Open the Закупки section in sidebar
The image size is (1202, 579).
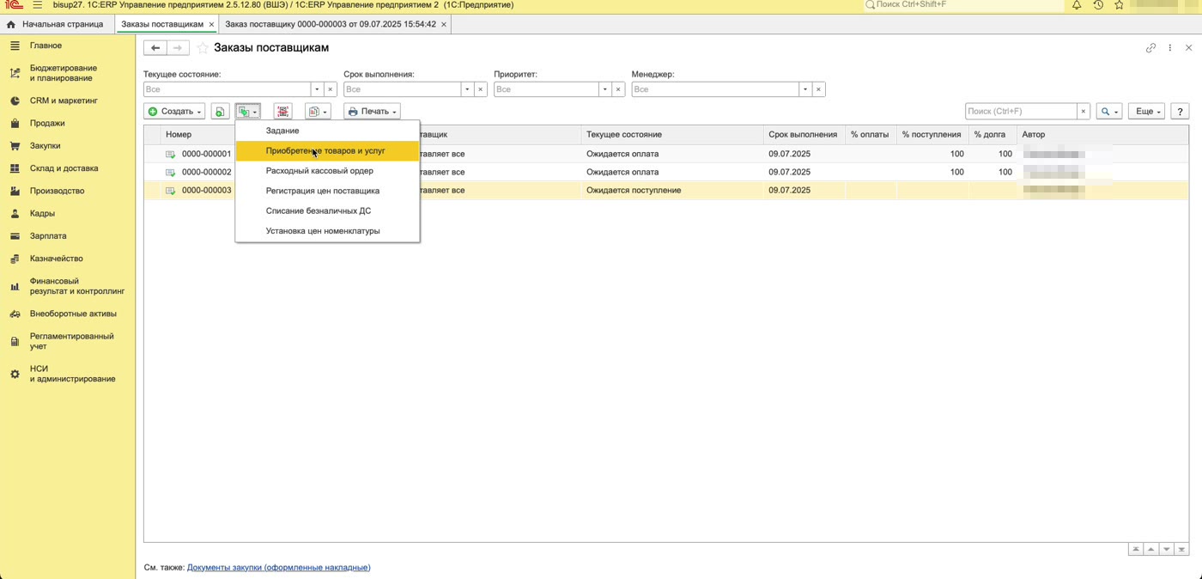click(45, 146)
